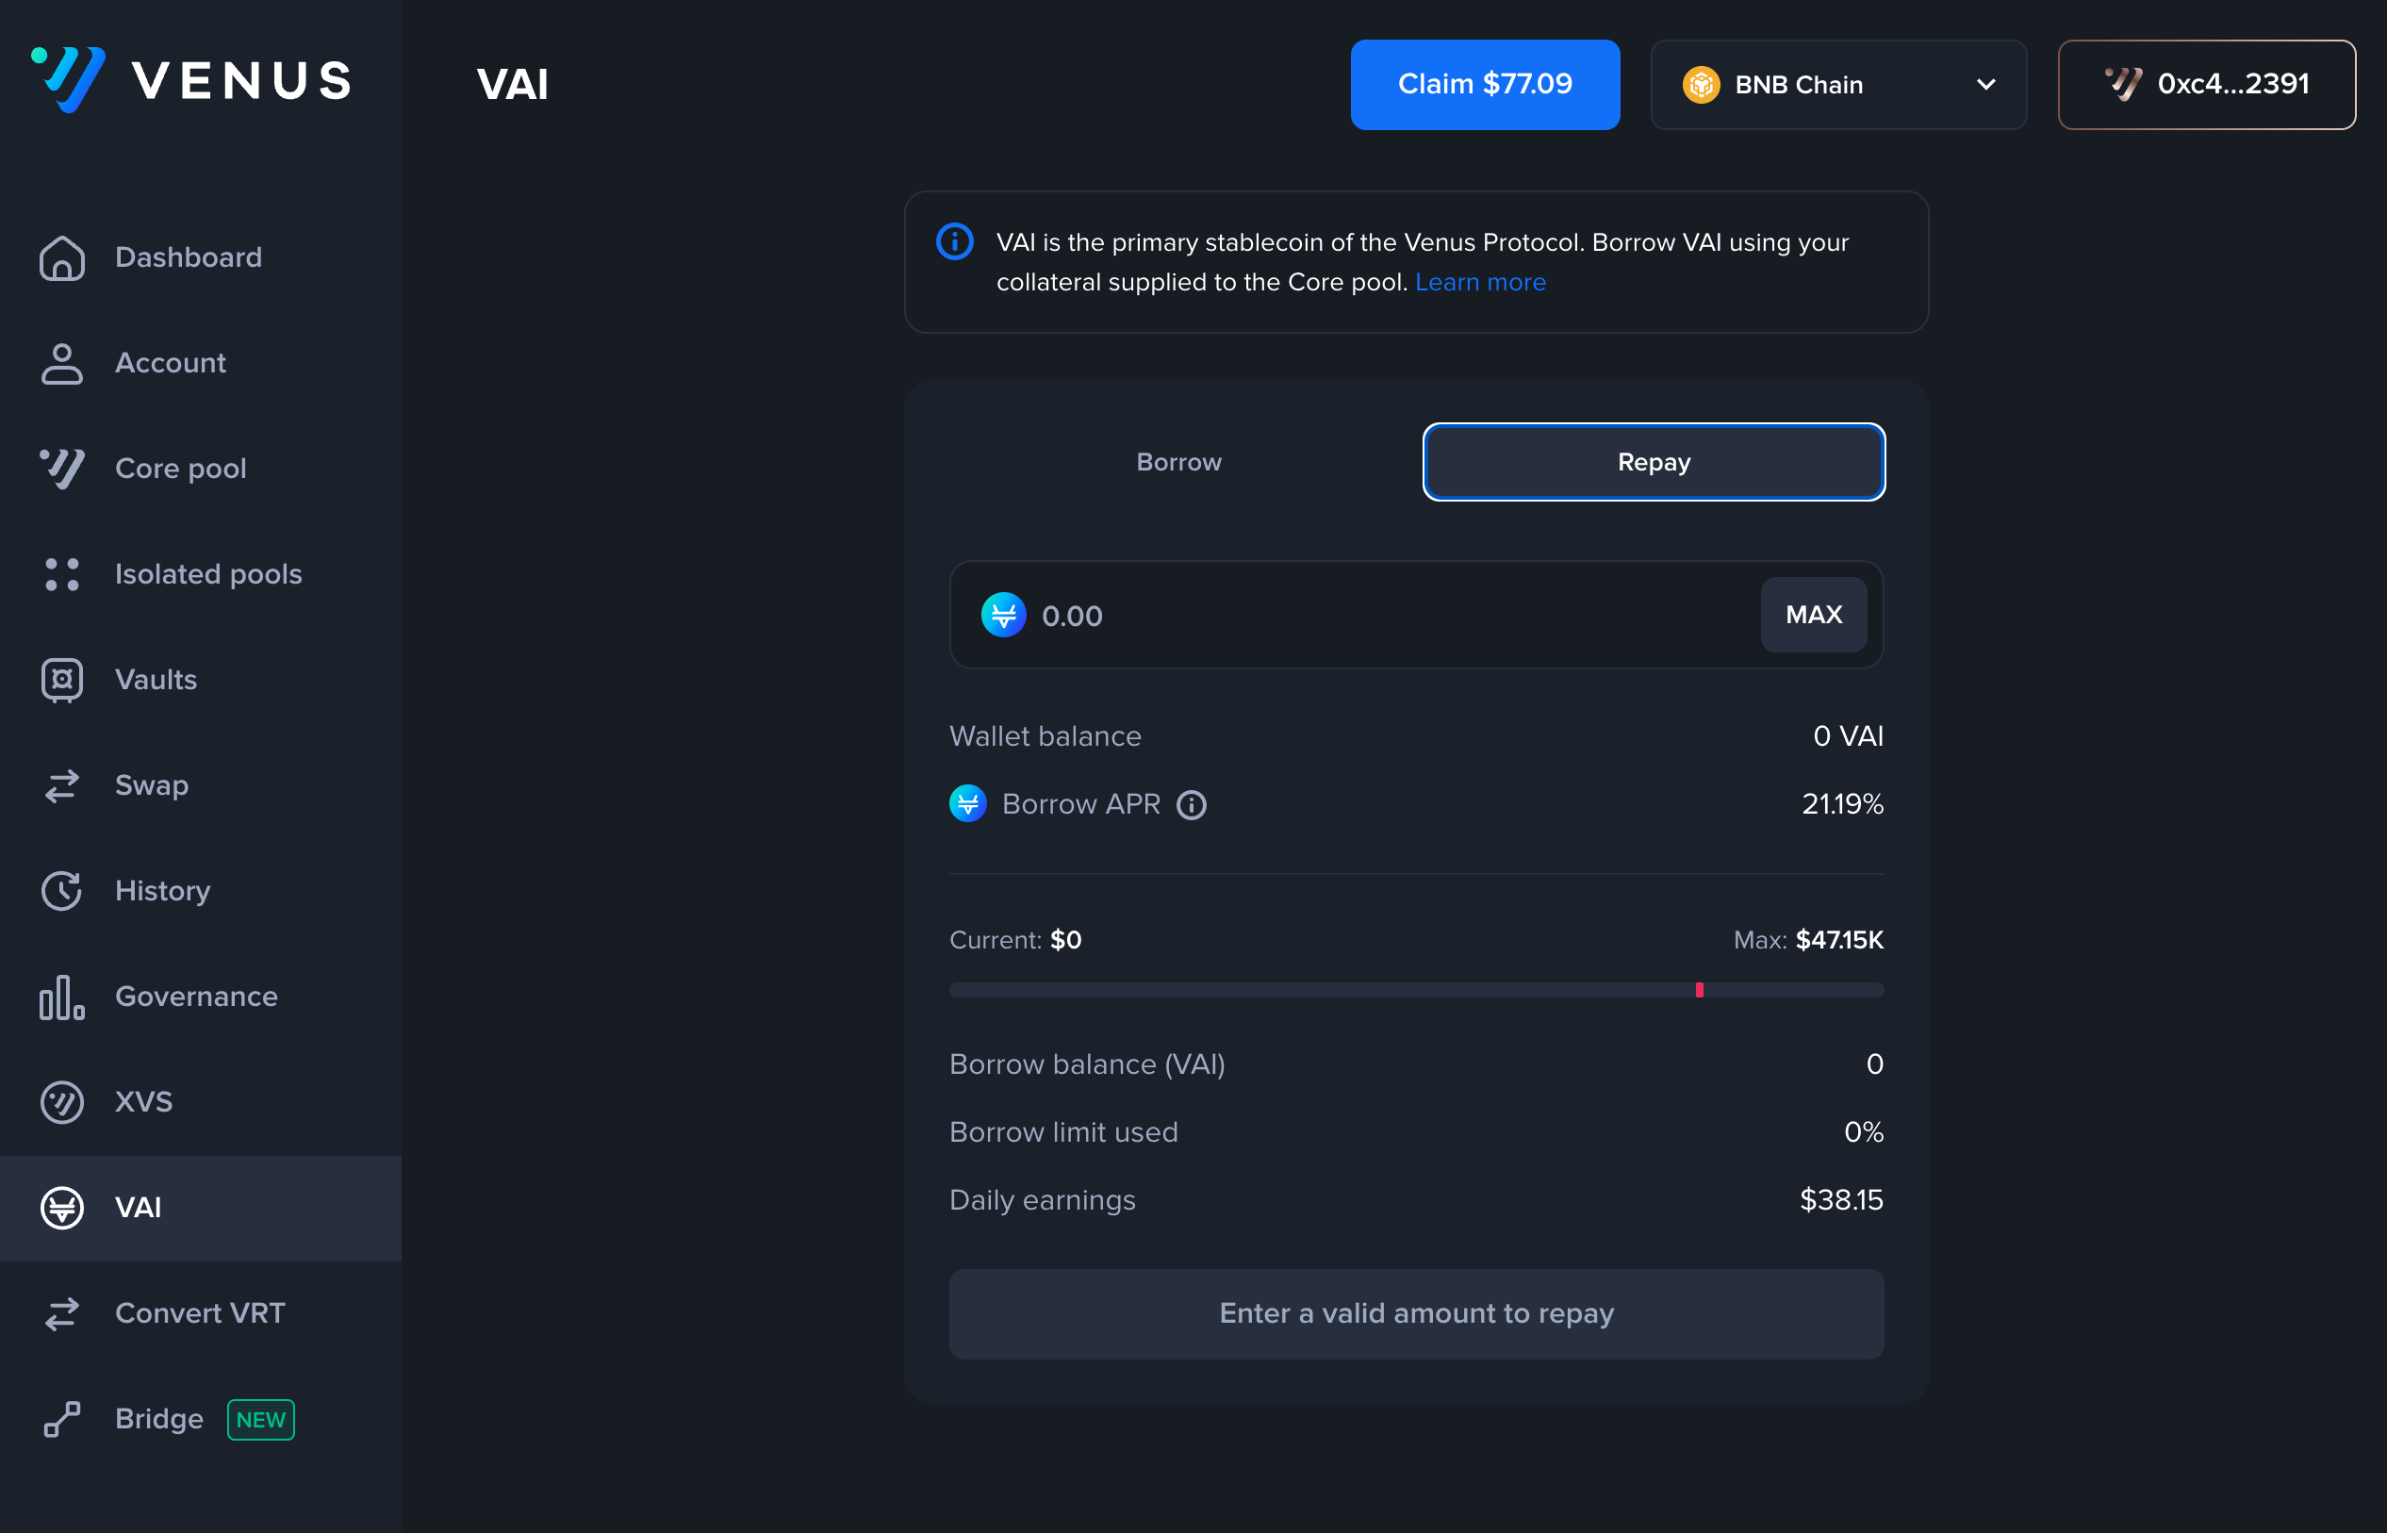The height and width of the screenshot is (1533, 2387).
Task: Click the History clock icon
Action: pyautogui.click(x=61, y=891)
